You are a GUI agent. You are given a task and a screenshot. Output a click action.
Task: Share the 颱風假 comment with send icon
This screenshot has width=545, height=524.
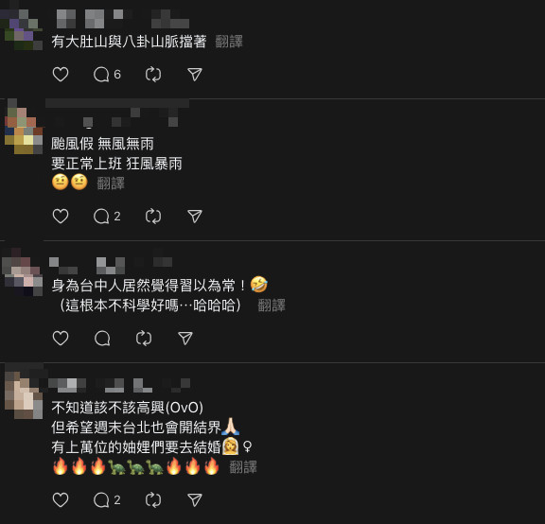pyautogui.click(x=195, y=217)
